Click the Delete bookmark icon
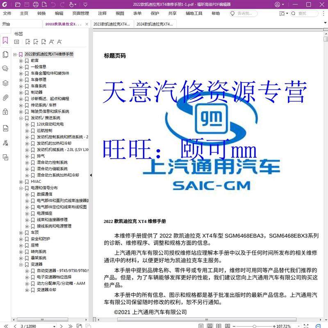 (28, 41)
